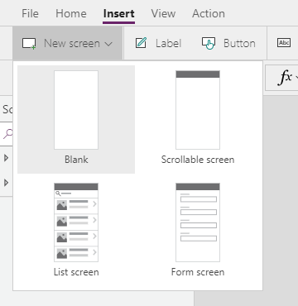
Task: Click the Scrollable screen label
Action: 198,160
